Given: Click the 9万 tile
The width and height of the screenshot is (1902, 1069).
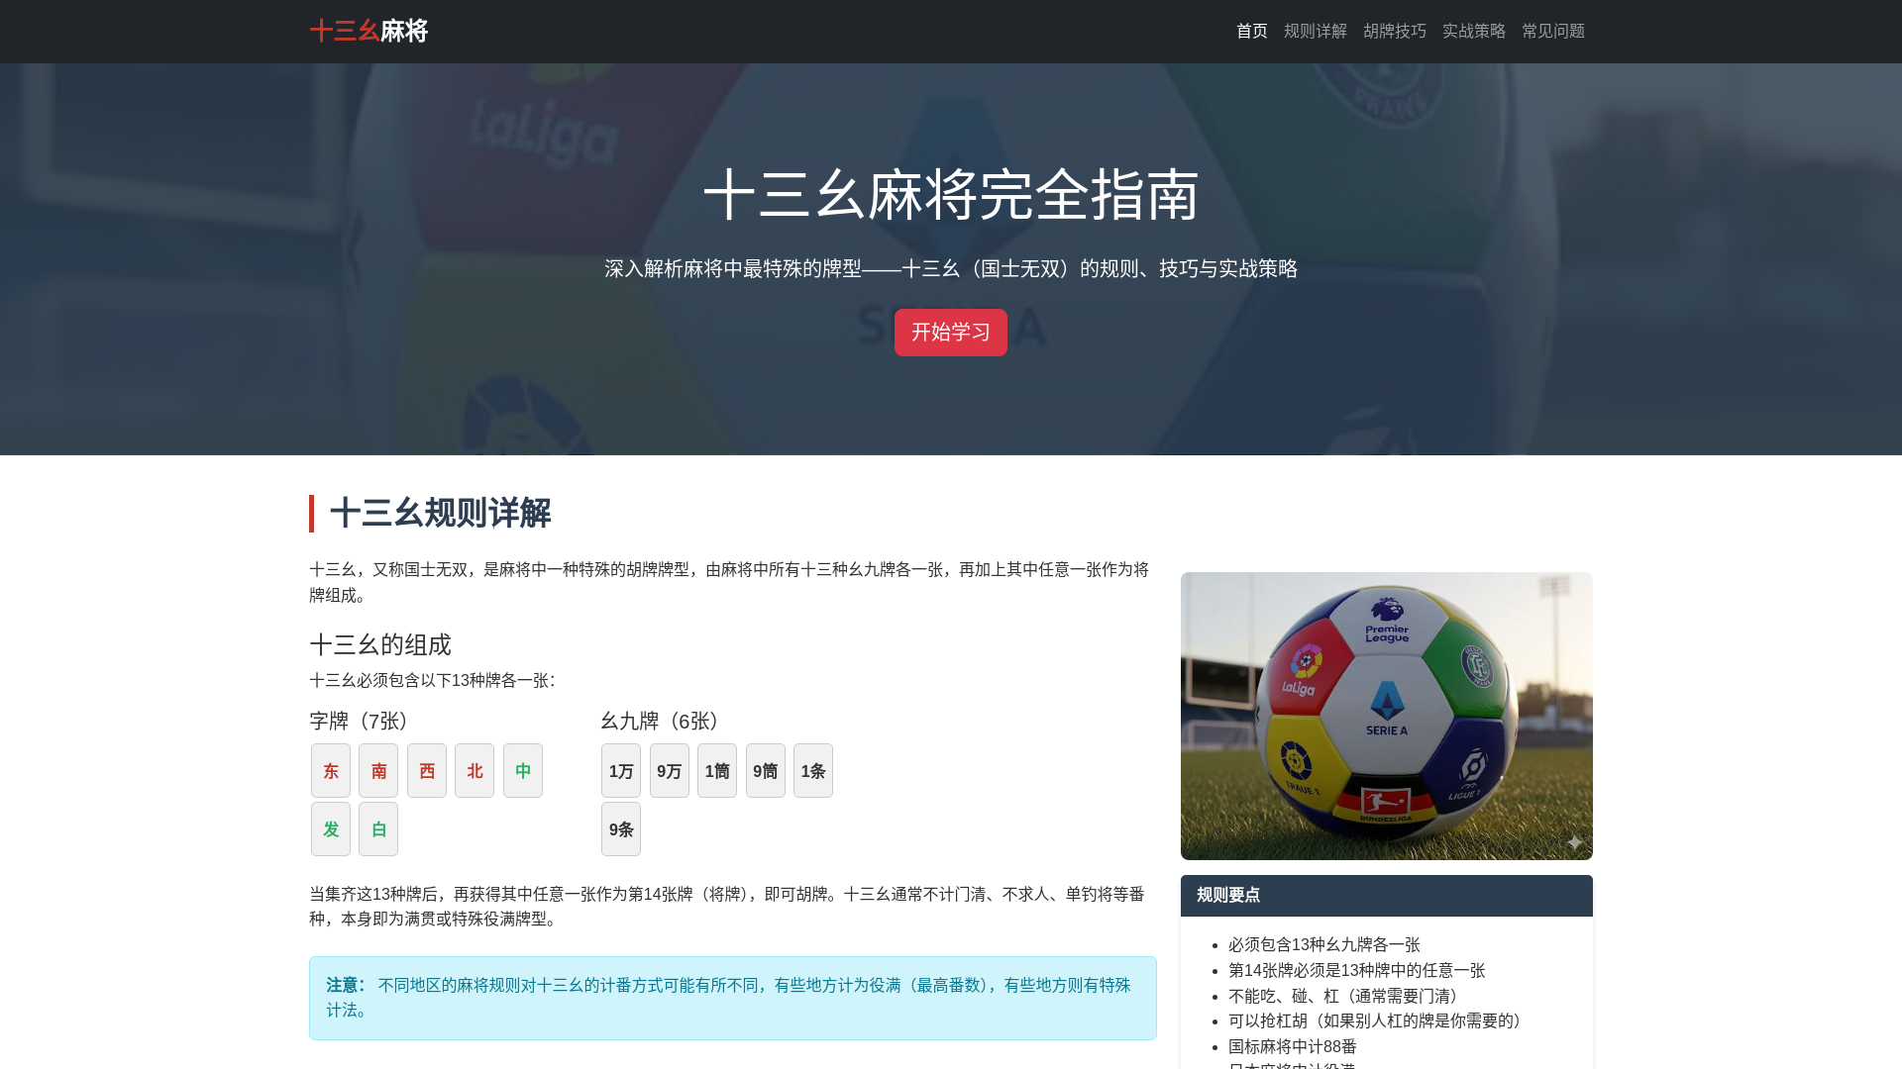Looking at the screenshot, I should tap(670, 771).
